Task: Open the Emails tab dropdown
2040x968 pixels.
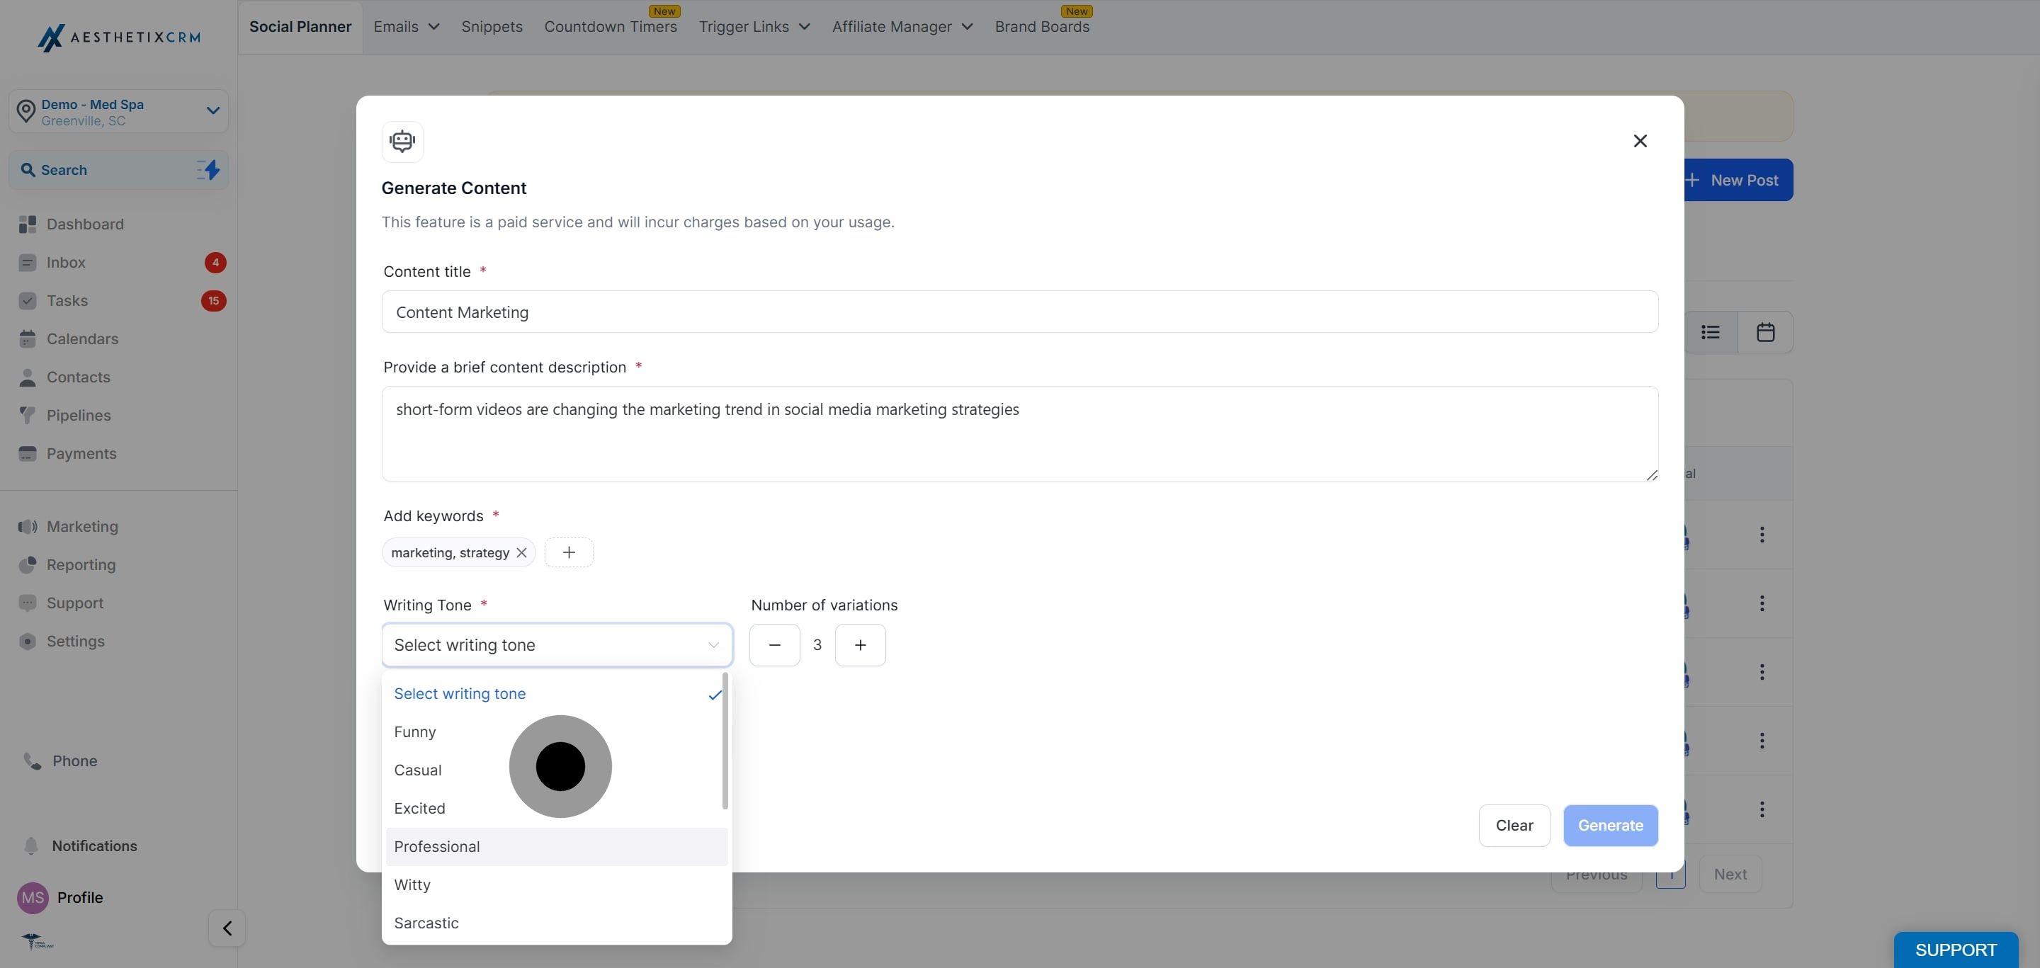Action: pyautogui.click(x=407, y=27)
